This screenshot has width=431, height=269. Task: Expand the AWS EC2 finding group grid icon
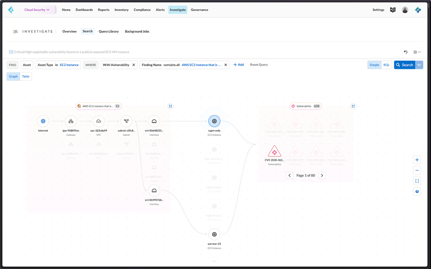pos(171,106)
